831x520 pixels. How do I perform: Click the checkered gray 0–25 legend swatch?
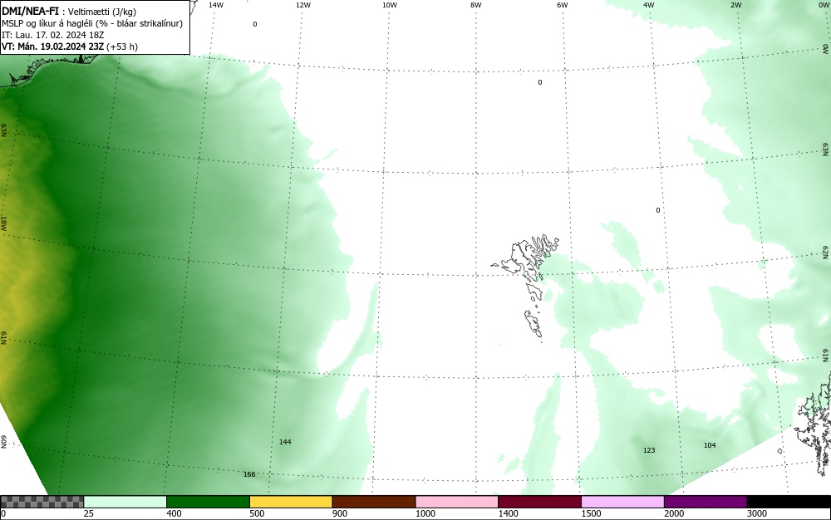42,502
